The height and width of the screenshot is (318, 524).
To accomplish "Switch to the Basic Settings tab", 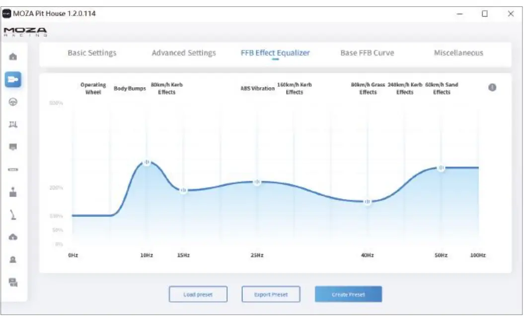I will pyautogui.click(x=92, y=53).
